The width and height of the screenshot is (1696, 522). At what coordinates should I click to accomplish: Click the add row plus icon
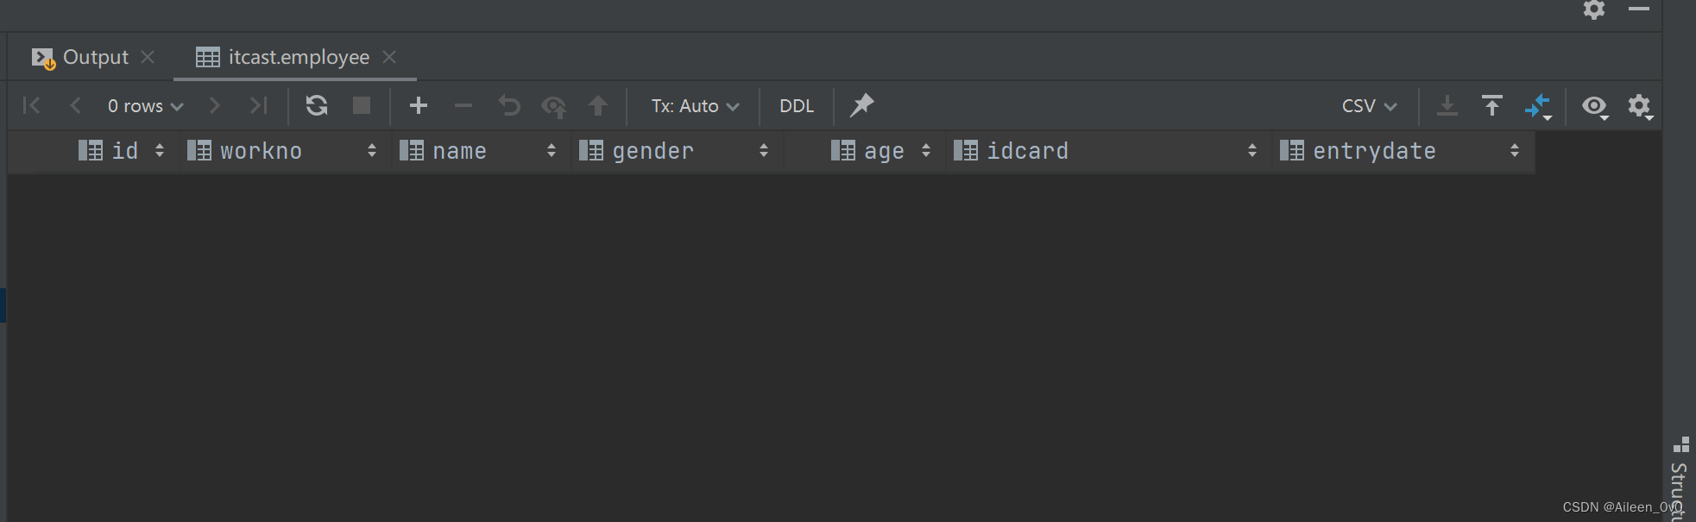[419, 105]
